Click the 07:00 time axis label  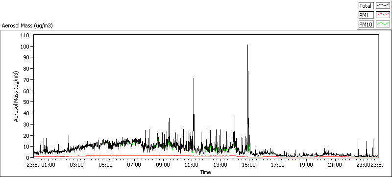[134, 165]
